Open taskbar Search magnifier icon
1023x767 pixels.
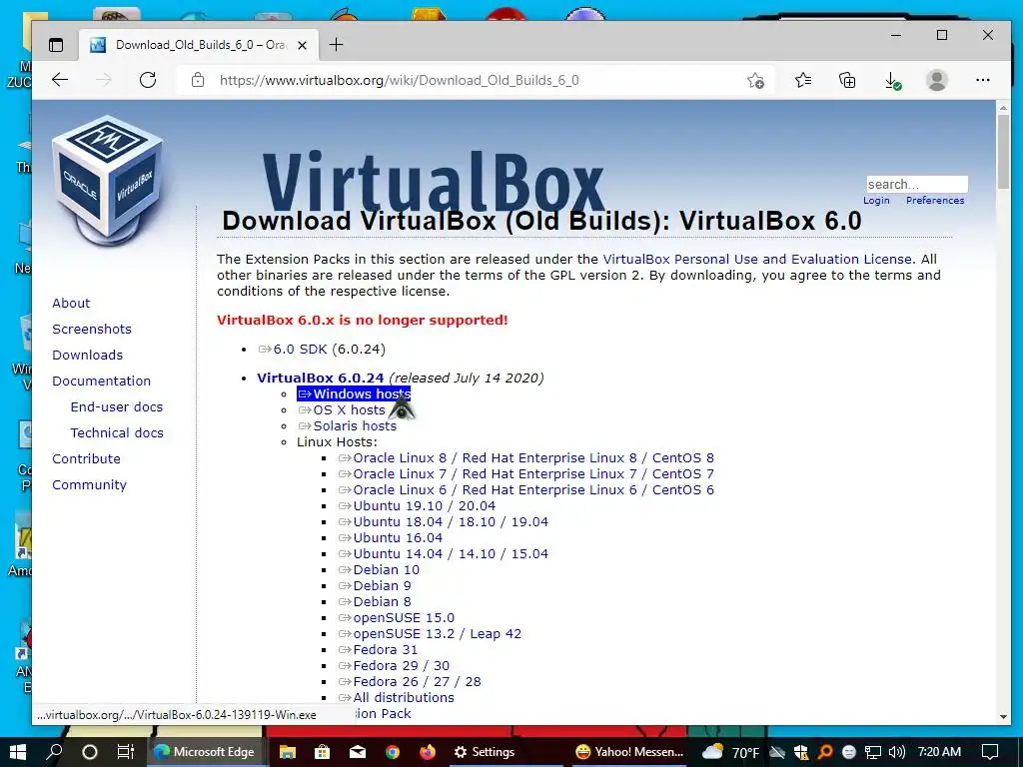[54, 752]
